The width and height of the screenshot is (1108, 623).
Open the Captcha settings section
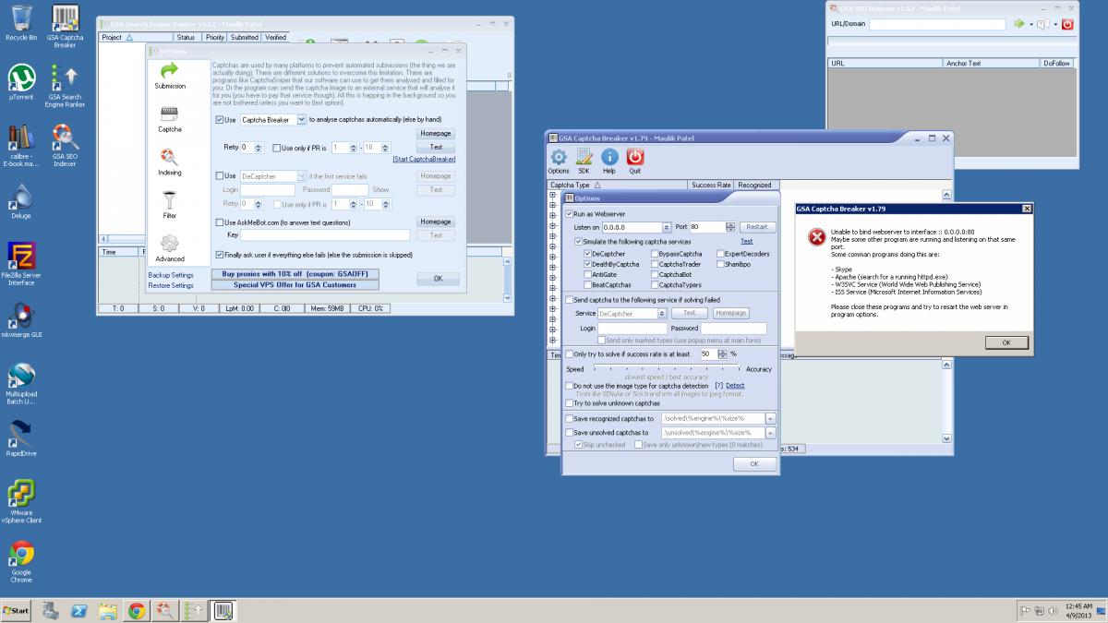(x=170, y=120)
